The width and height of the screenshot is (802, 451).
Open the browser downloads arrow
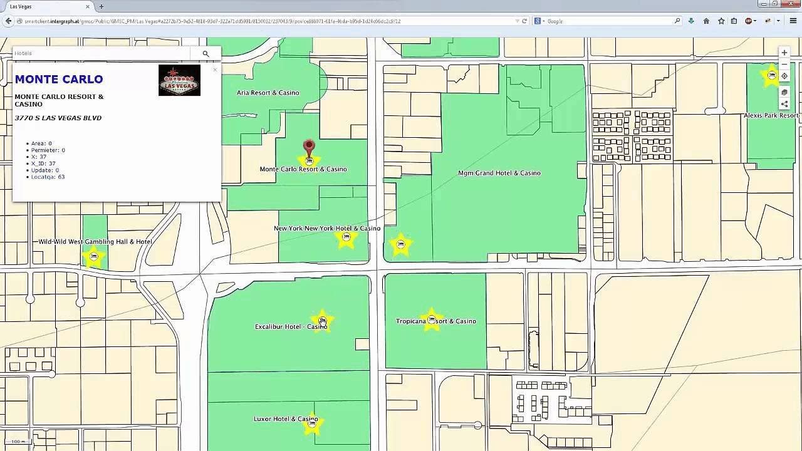691,21
